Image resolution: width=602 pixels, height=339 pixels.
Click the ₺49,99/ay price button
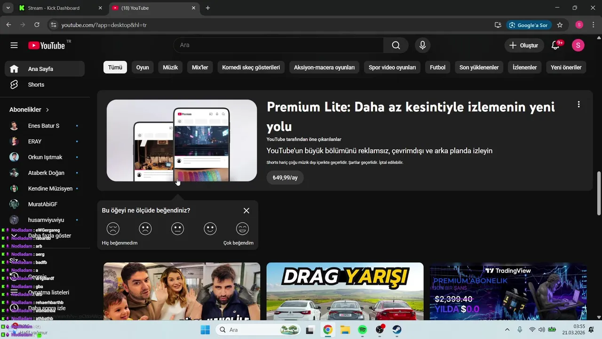pyautogui.click(x=285, y=178)
